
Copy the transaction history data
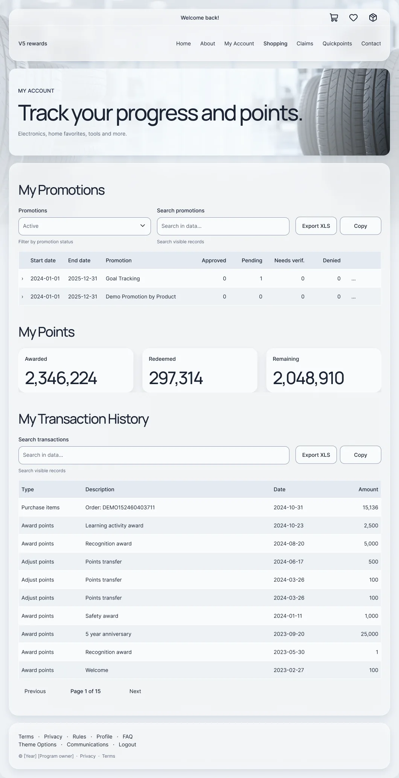361,455
